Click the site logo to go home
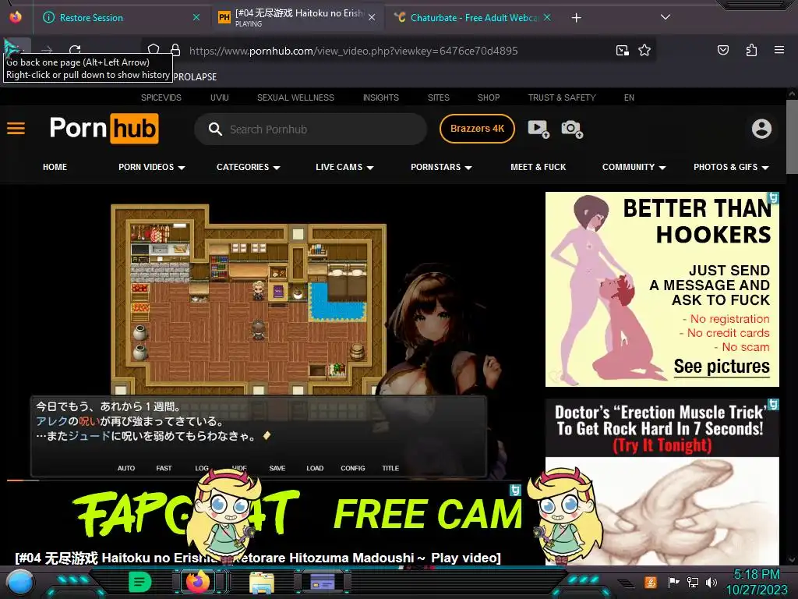 104,129
